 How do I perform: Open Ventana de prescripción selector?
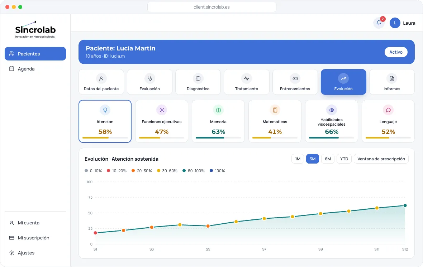click(x=381, y=159)
